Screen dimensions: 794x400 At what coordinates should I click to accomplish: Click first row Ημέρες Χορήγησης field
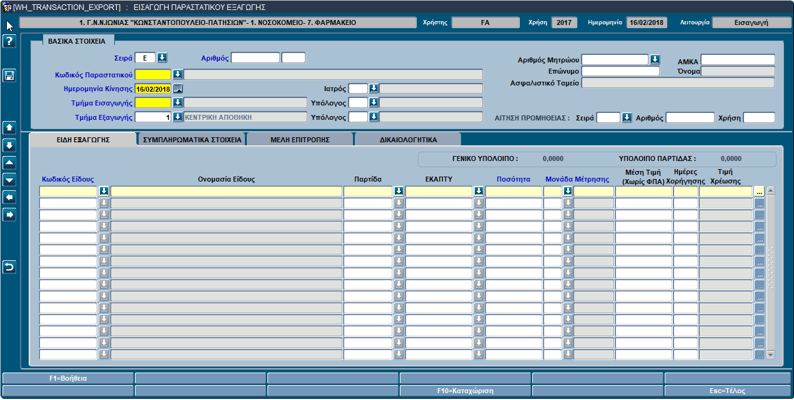[x=685, y=192]
